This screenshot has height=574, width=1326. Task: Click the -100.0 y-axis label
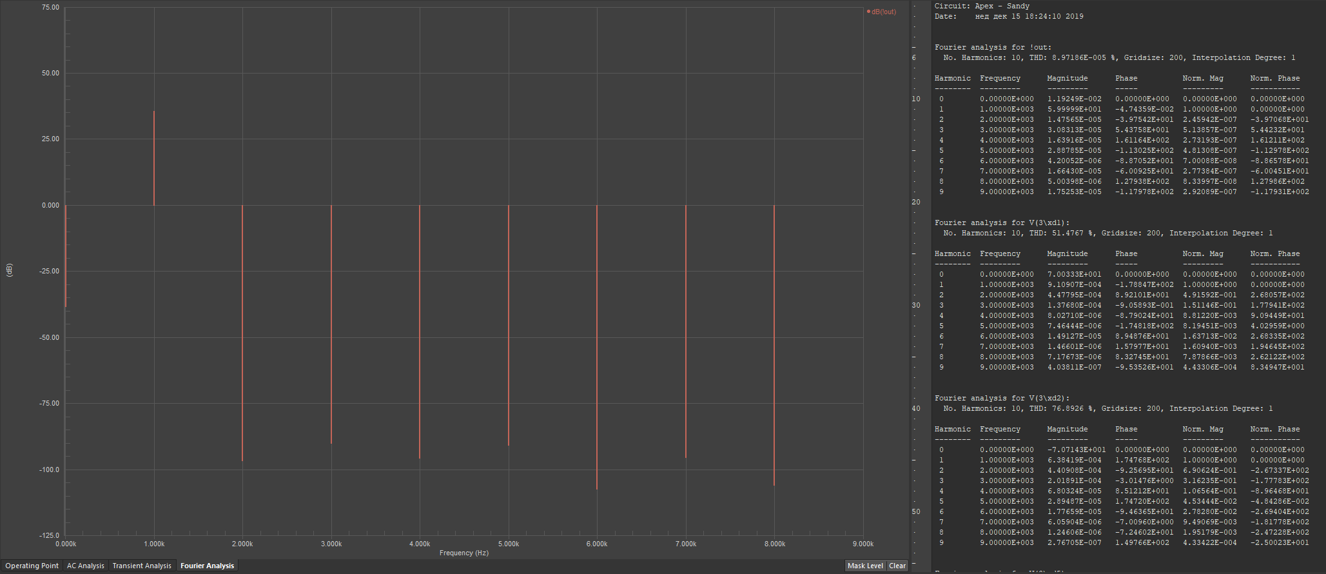pos(50,470)
